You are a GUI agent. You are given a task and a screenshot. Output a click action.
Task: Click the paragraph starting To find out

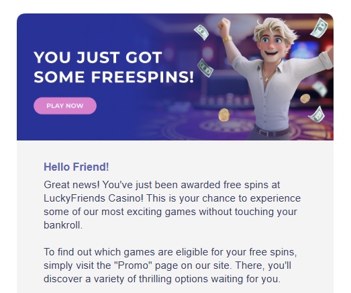point(170,265)
